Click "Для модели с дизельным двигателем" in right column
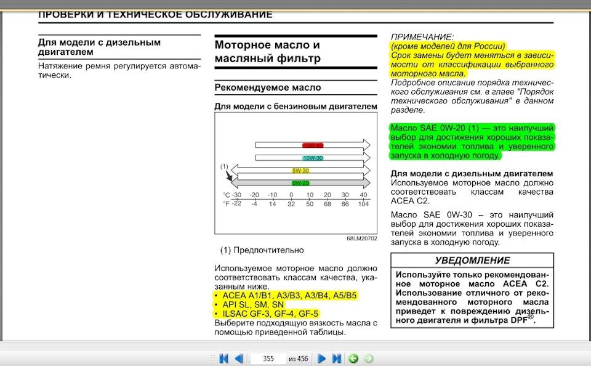 click(x=472, y=174)
